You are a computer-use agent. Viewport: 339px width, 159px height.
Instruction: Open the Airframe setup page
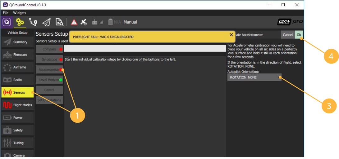17,67
